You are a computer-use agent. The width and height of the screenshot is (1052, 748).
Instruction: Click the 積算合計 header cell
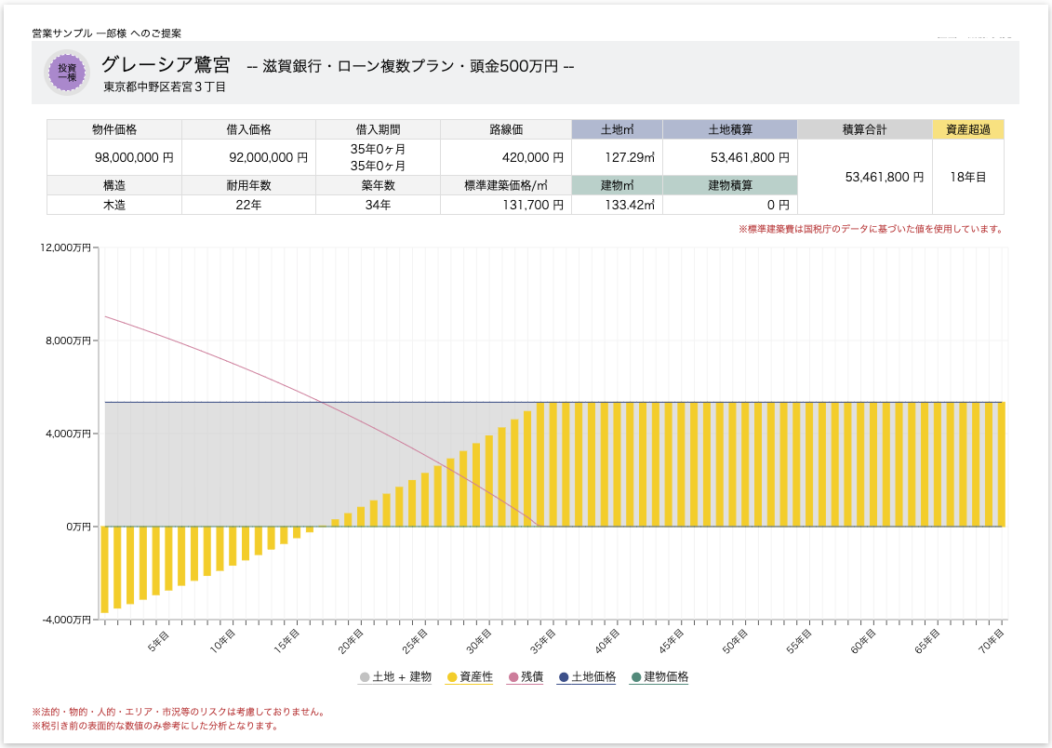pyautogui.click(x=865, y=129)
